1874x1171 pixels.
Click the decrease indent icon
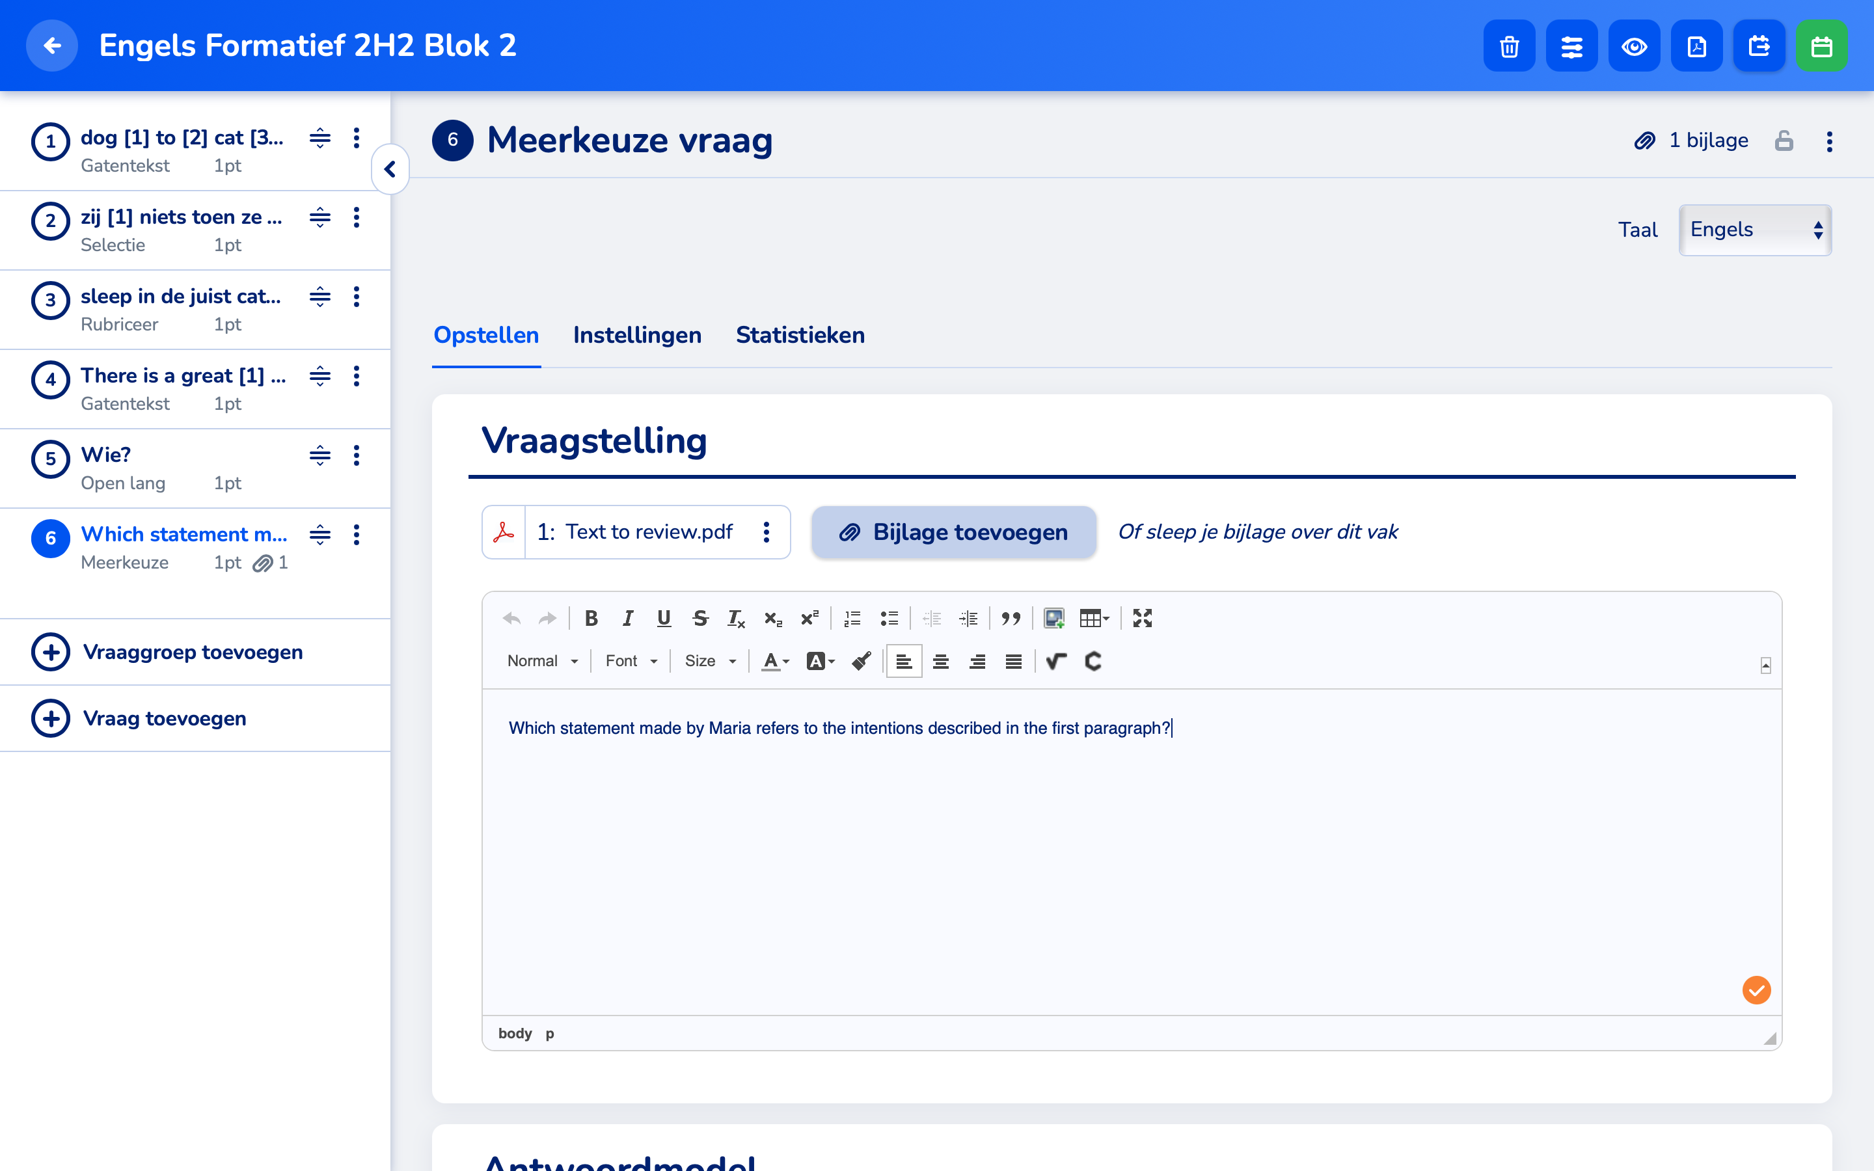pos(932,618)
